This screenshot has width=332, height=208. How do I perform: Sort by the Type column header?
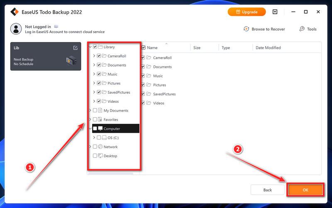click(x=226, y=48)
